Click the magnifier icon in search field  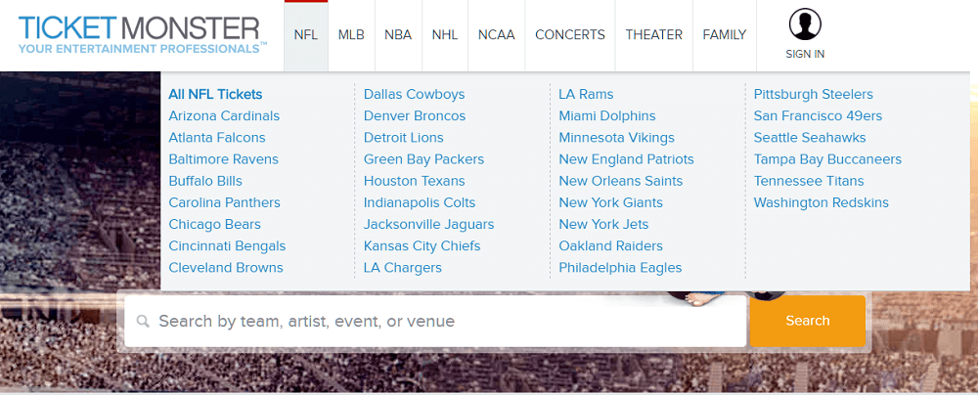(144, 322)
